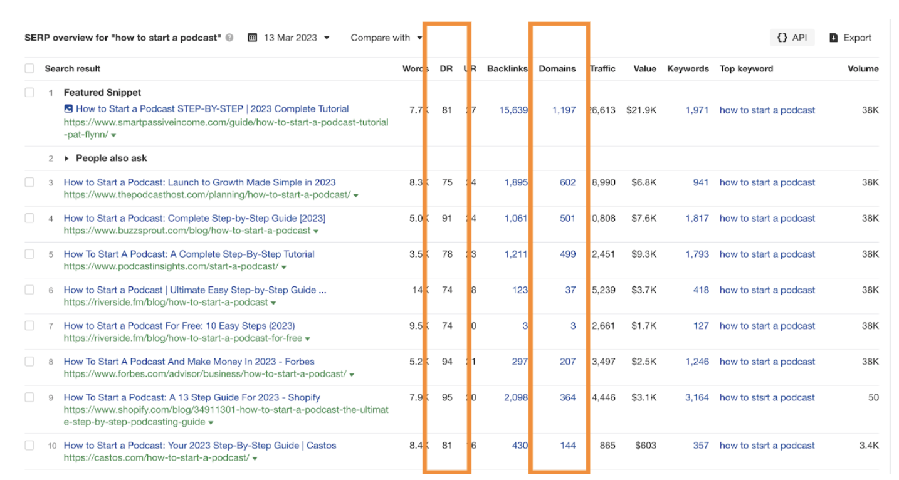899x480 pixels.
Task: Open URL dropdown arrow for thepodcasthost.com link
Action: 356,196
